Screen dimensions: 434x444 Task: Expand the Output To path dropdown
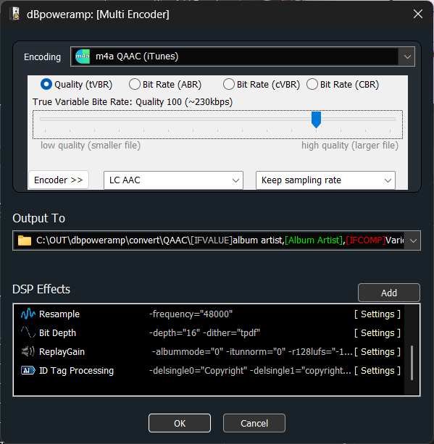tap(413, 240)
